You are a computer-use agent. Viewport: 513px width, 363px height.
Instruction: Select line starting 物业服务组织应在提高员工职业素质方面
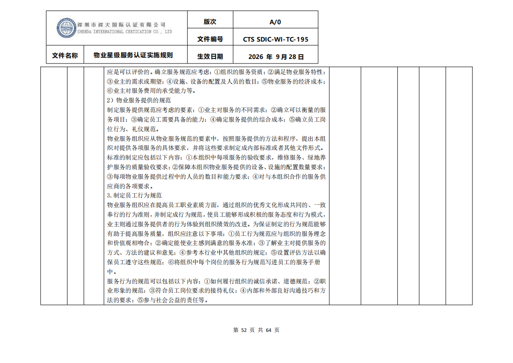pyautogui.click(x=216, y=205)
